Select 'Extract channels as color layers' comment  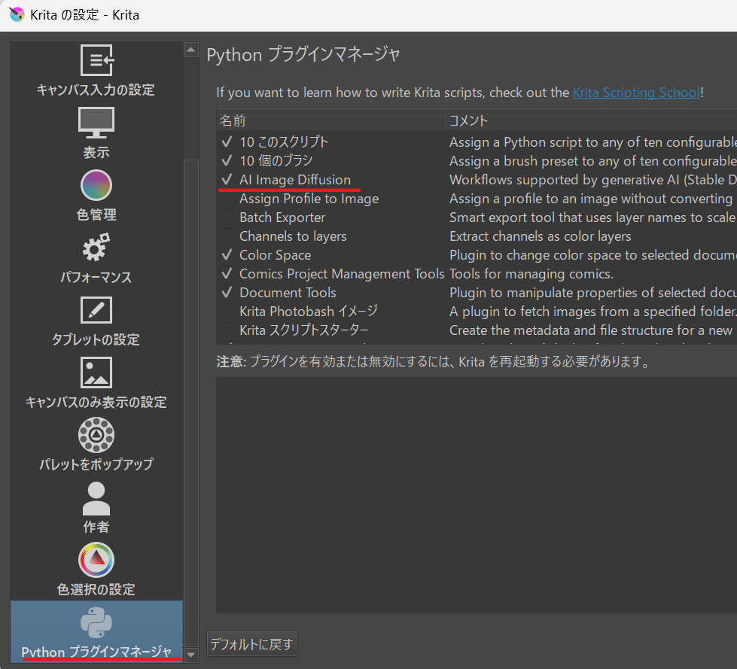540,236
